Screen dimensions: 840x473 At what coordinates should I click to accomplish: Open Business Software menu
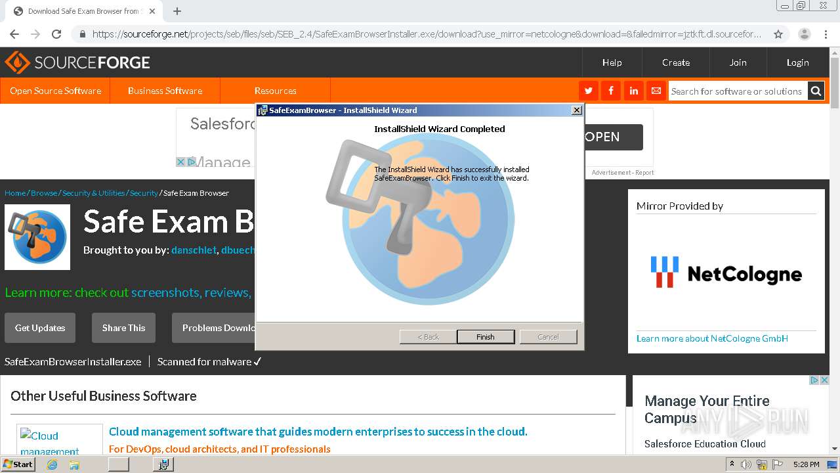tap(165, 91)
